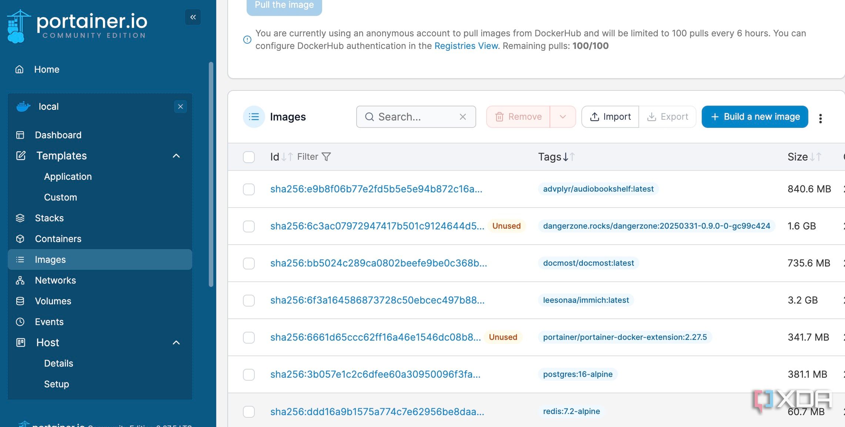Open the Id filter funnel icon
Image resolution: width=845 pixels, height=427 pixels.
click(326, 157)
